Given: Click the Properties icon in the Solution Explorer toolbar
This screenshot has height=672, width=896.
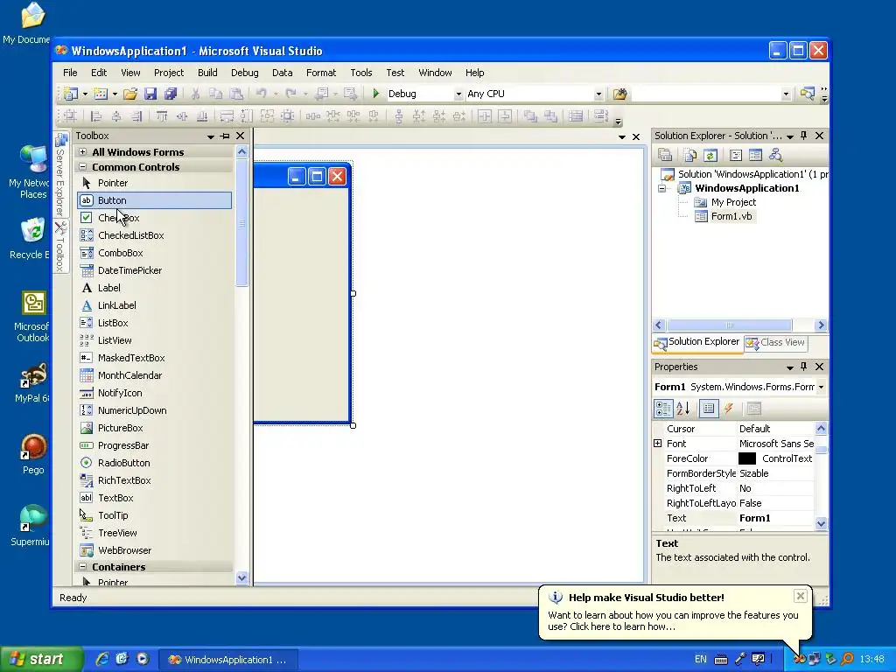Looking at the screenshot, I should point(665,155).
